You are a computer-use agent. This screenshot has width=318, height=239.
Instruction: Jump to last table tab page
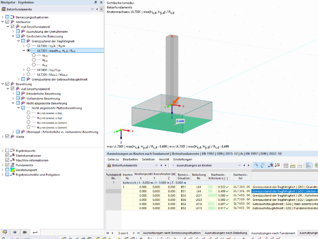coord(138,233)
